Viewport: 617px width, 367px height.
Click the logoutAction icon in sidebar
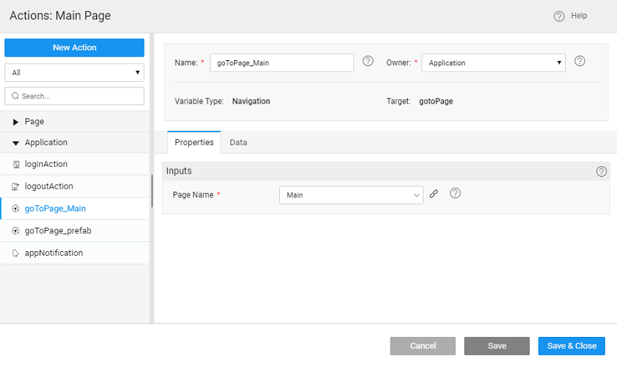click(16, 186)
